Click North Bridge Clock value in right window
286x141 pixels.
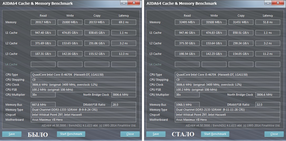click(x=268, y=95)
